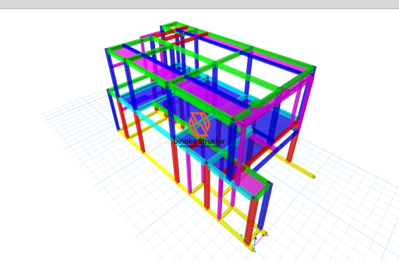Open the strukturbangunan.com watermark link

tap(199, 146)
